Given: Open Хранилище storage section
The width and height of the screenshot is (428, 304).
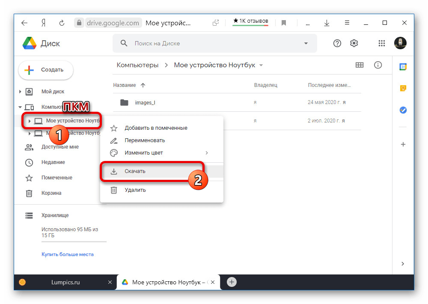Looking at the screenshot, I should 55,215.
